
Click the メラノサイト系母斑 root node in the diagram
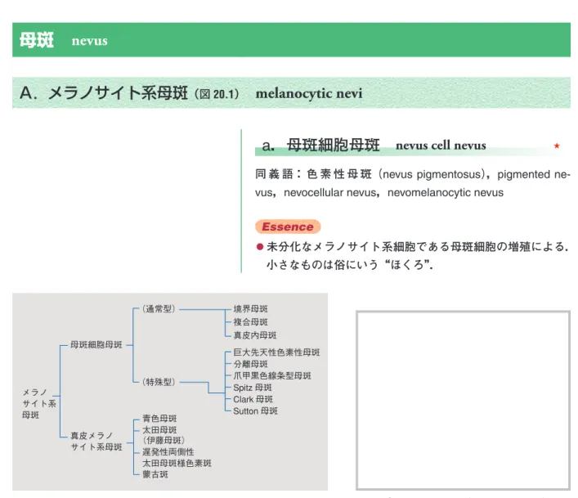coord(39,404)
